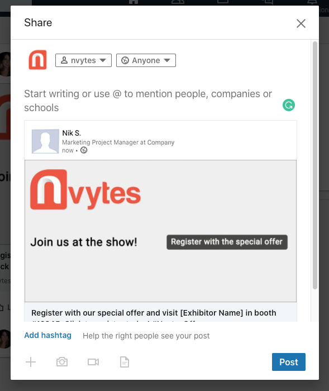The image size is (329, 391).
Task: Click the 'Join us at the show!' headline
Action: [84, 242]
